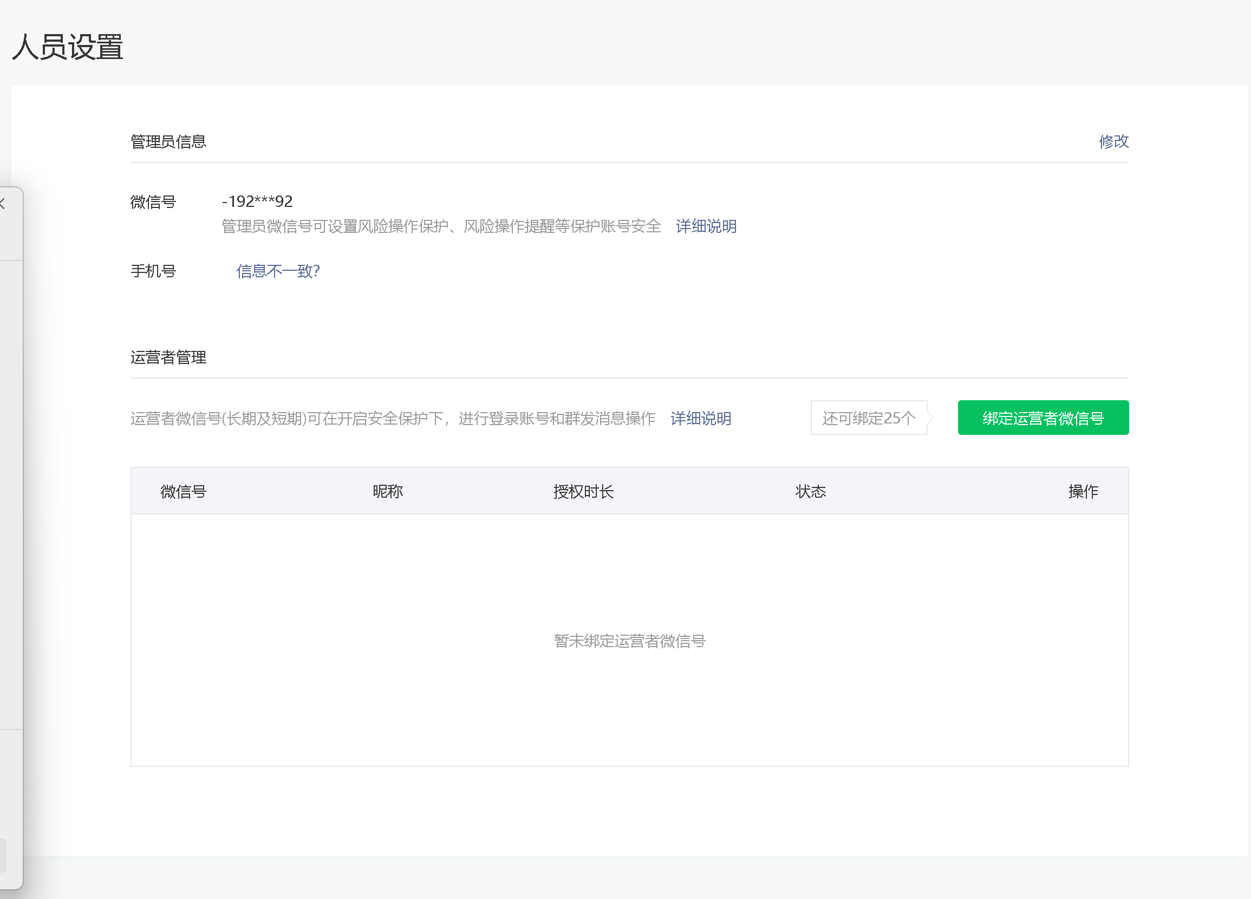Image resolution: width=1251 pixels, height=899 pixels.
Task: Click the 暂未绑定运营者微信号 empty placeholder
Action: (629, 641)
